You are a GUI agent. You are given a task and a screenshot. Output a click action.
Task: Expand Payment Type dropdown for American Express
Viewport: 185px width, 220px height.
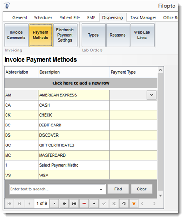click(x=151, y=95)
